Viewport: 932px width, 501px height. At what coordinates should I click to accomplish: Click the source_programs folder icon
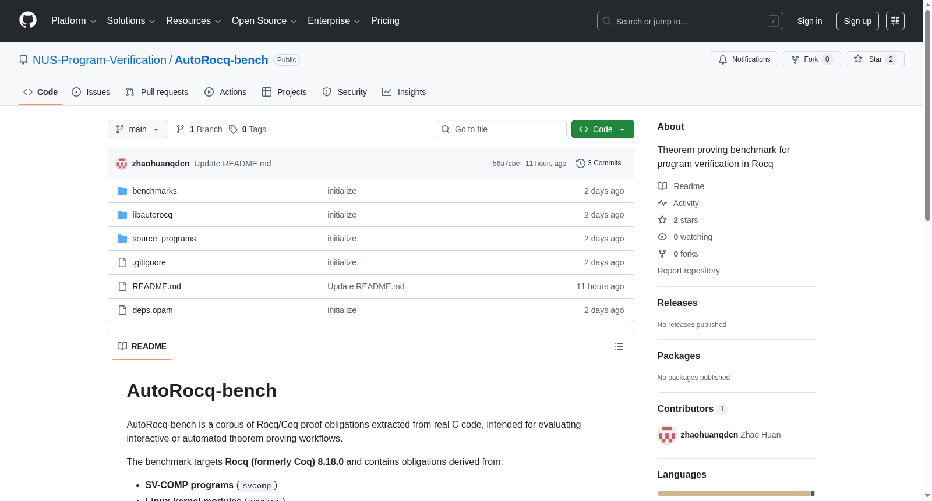pyautogui.click(x=122, y=239)
